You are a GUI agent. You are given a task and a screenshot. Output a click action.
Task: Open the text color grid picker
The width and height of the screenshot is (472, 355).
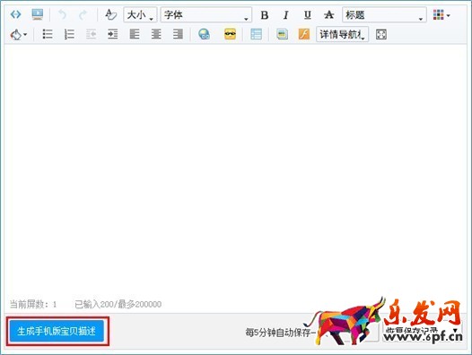click(441, 14)
